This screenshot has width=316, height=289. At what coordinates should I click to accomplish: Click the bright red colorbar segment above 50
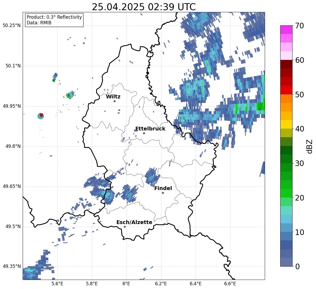286,90
